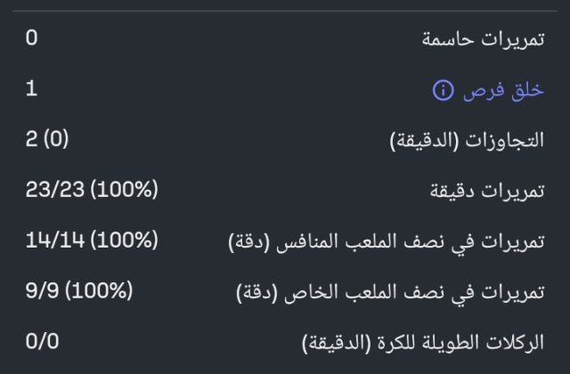
Task: Click the top divider line above stats
Action: point(285,11)
